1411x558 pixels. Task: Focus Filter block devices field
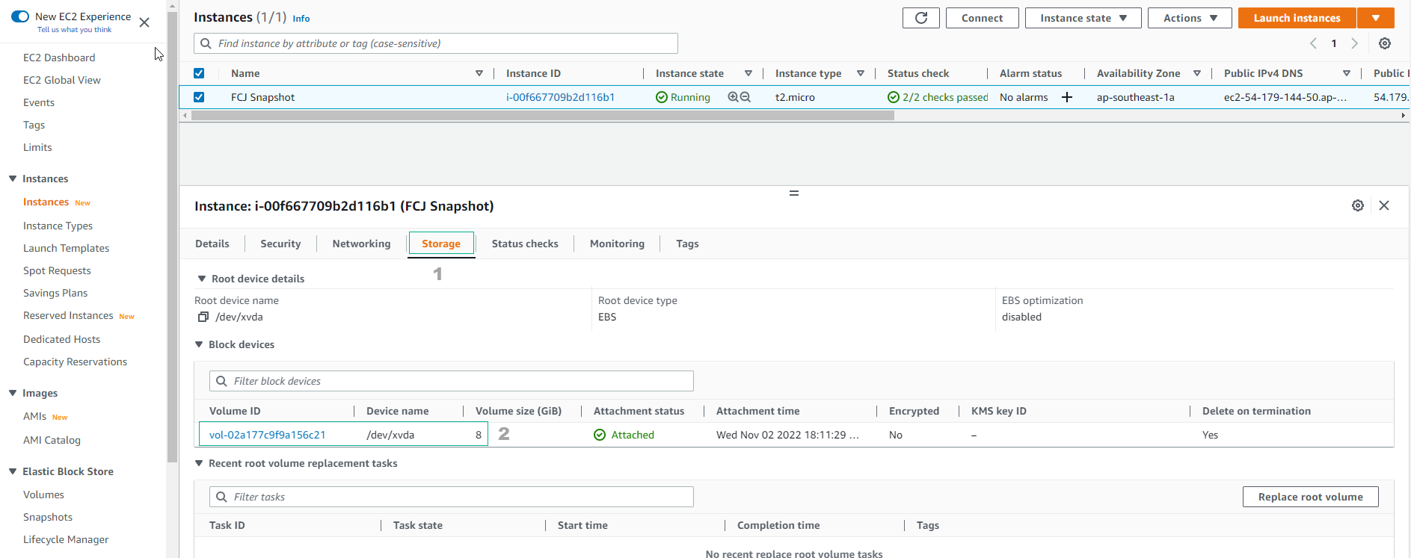(452, 381)
